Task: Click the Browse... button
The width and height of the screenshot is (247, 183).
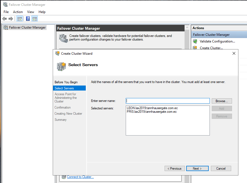Action: pos(221,101)
